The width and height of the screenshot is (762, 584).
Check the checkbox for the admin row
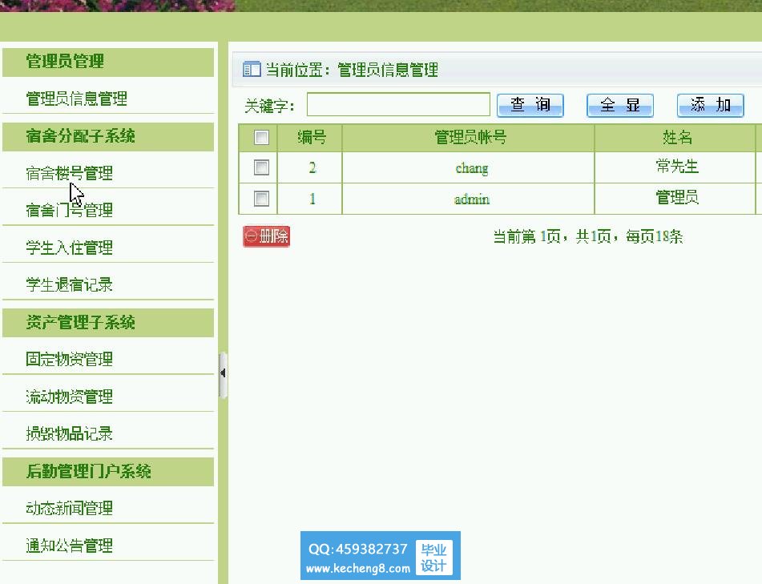pyautogui.click(x=261, y=199)
